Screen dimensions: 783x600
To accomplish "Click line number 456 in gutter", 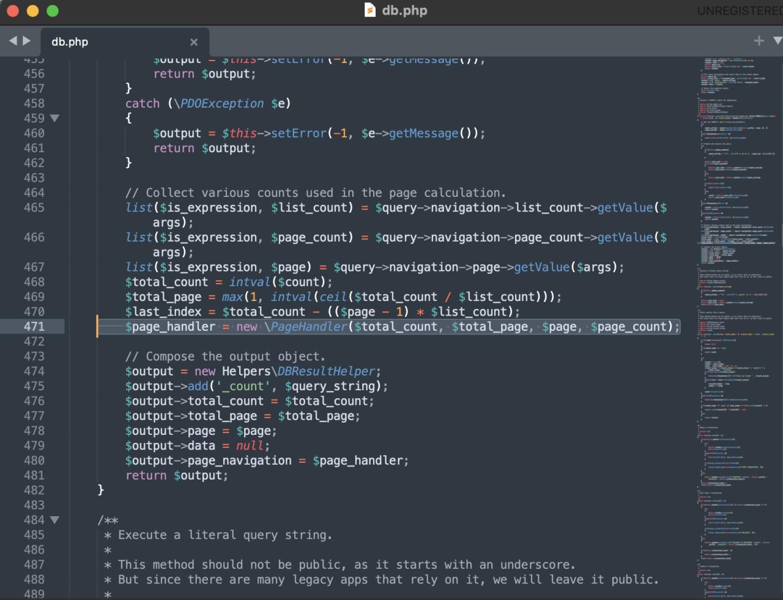I will click(34, 73).
